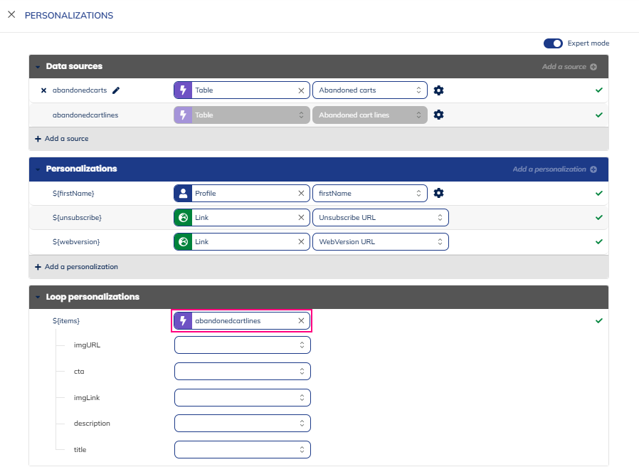
Task: Click the Profile person icon for ${firstName}
Action: point(182,193)
